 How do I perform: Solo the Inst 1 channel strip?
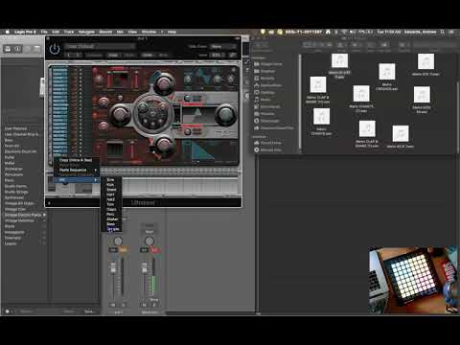(x=123, y=250)
